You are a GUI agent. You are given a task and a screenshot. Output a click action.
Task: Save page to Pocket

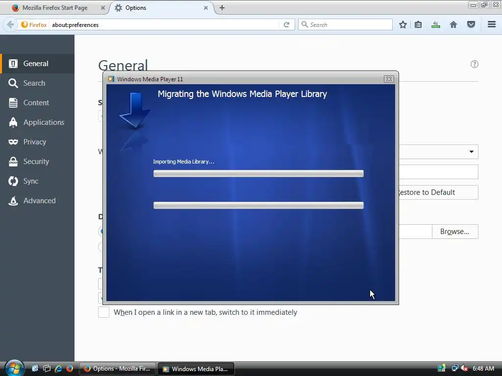471,24
